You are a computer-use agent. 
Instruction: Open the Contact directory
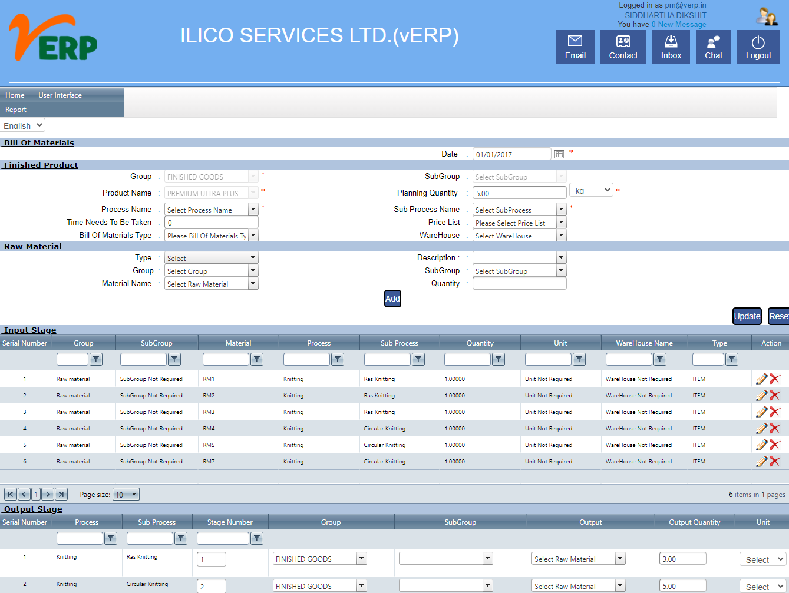click(623, 47)
